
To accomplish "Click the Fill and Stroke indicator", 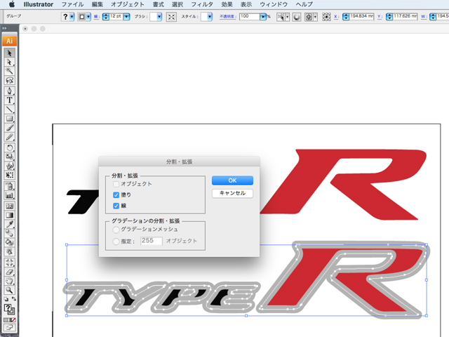I will [9, 310].
